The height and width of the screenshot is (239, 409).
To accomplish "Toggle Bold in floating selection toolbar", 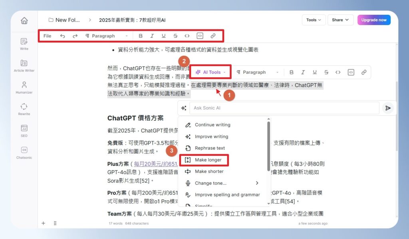I will (x=291, y=72).
